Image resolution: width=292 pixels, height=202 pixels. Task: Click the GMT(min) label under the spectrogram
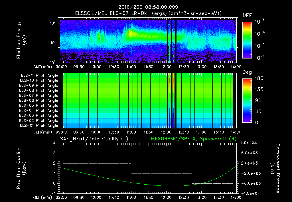pos(43,67)
